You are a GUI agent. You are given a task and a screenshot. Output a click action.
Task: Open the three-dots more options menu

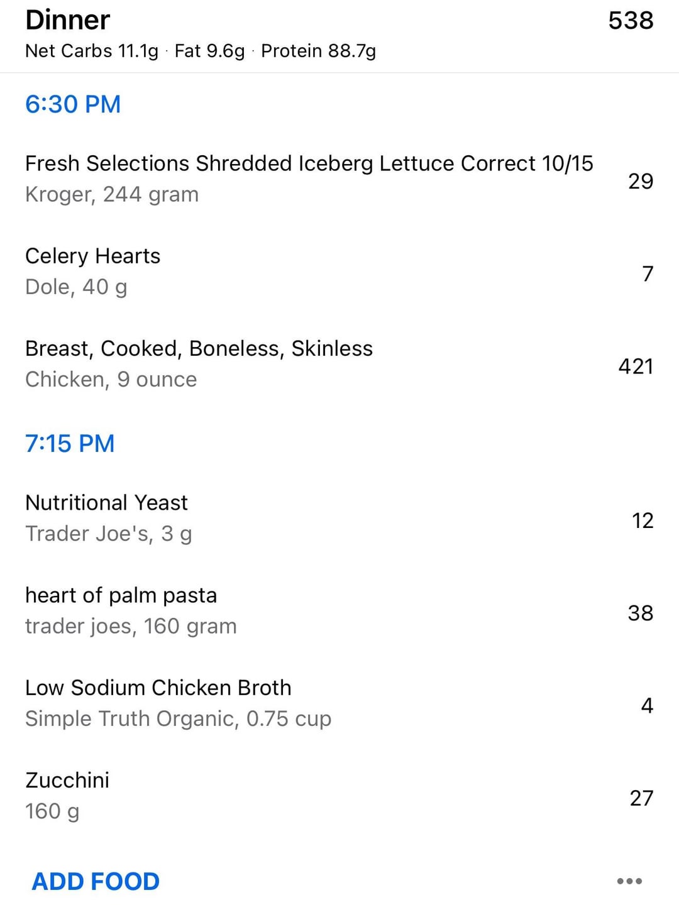coord(629,881)
